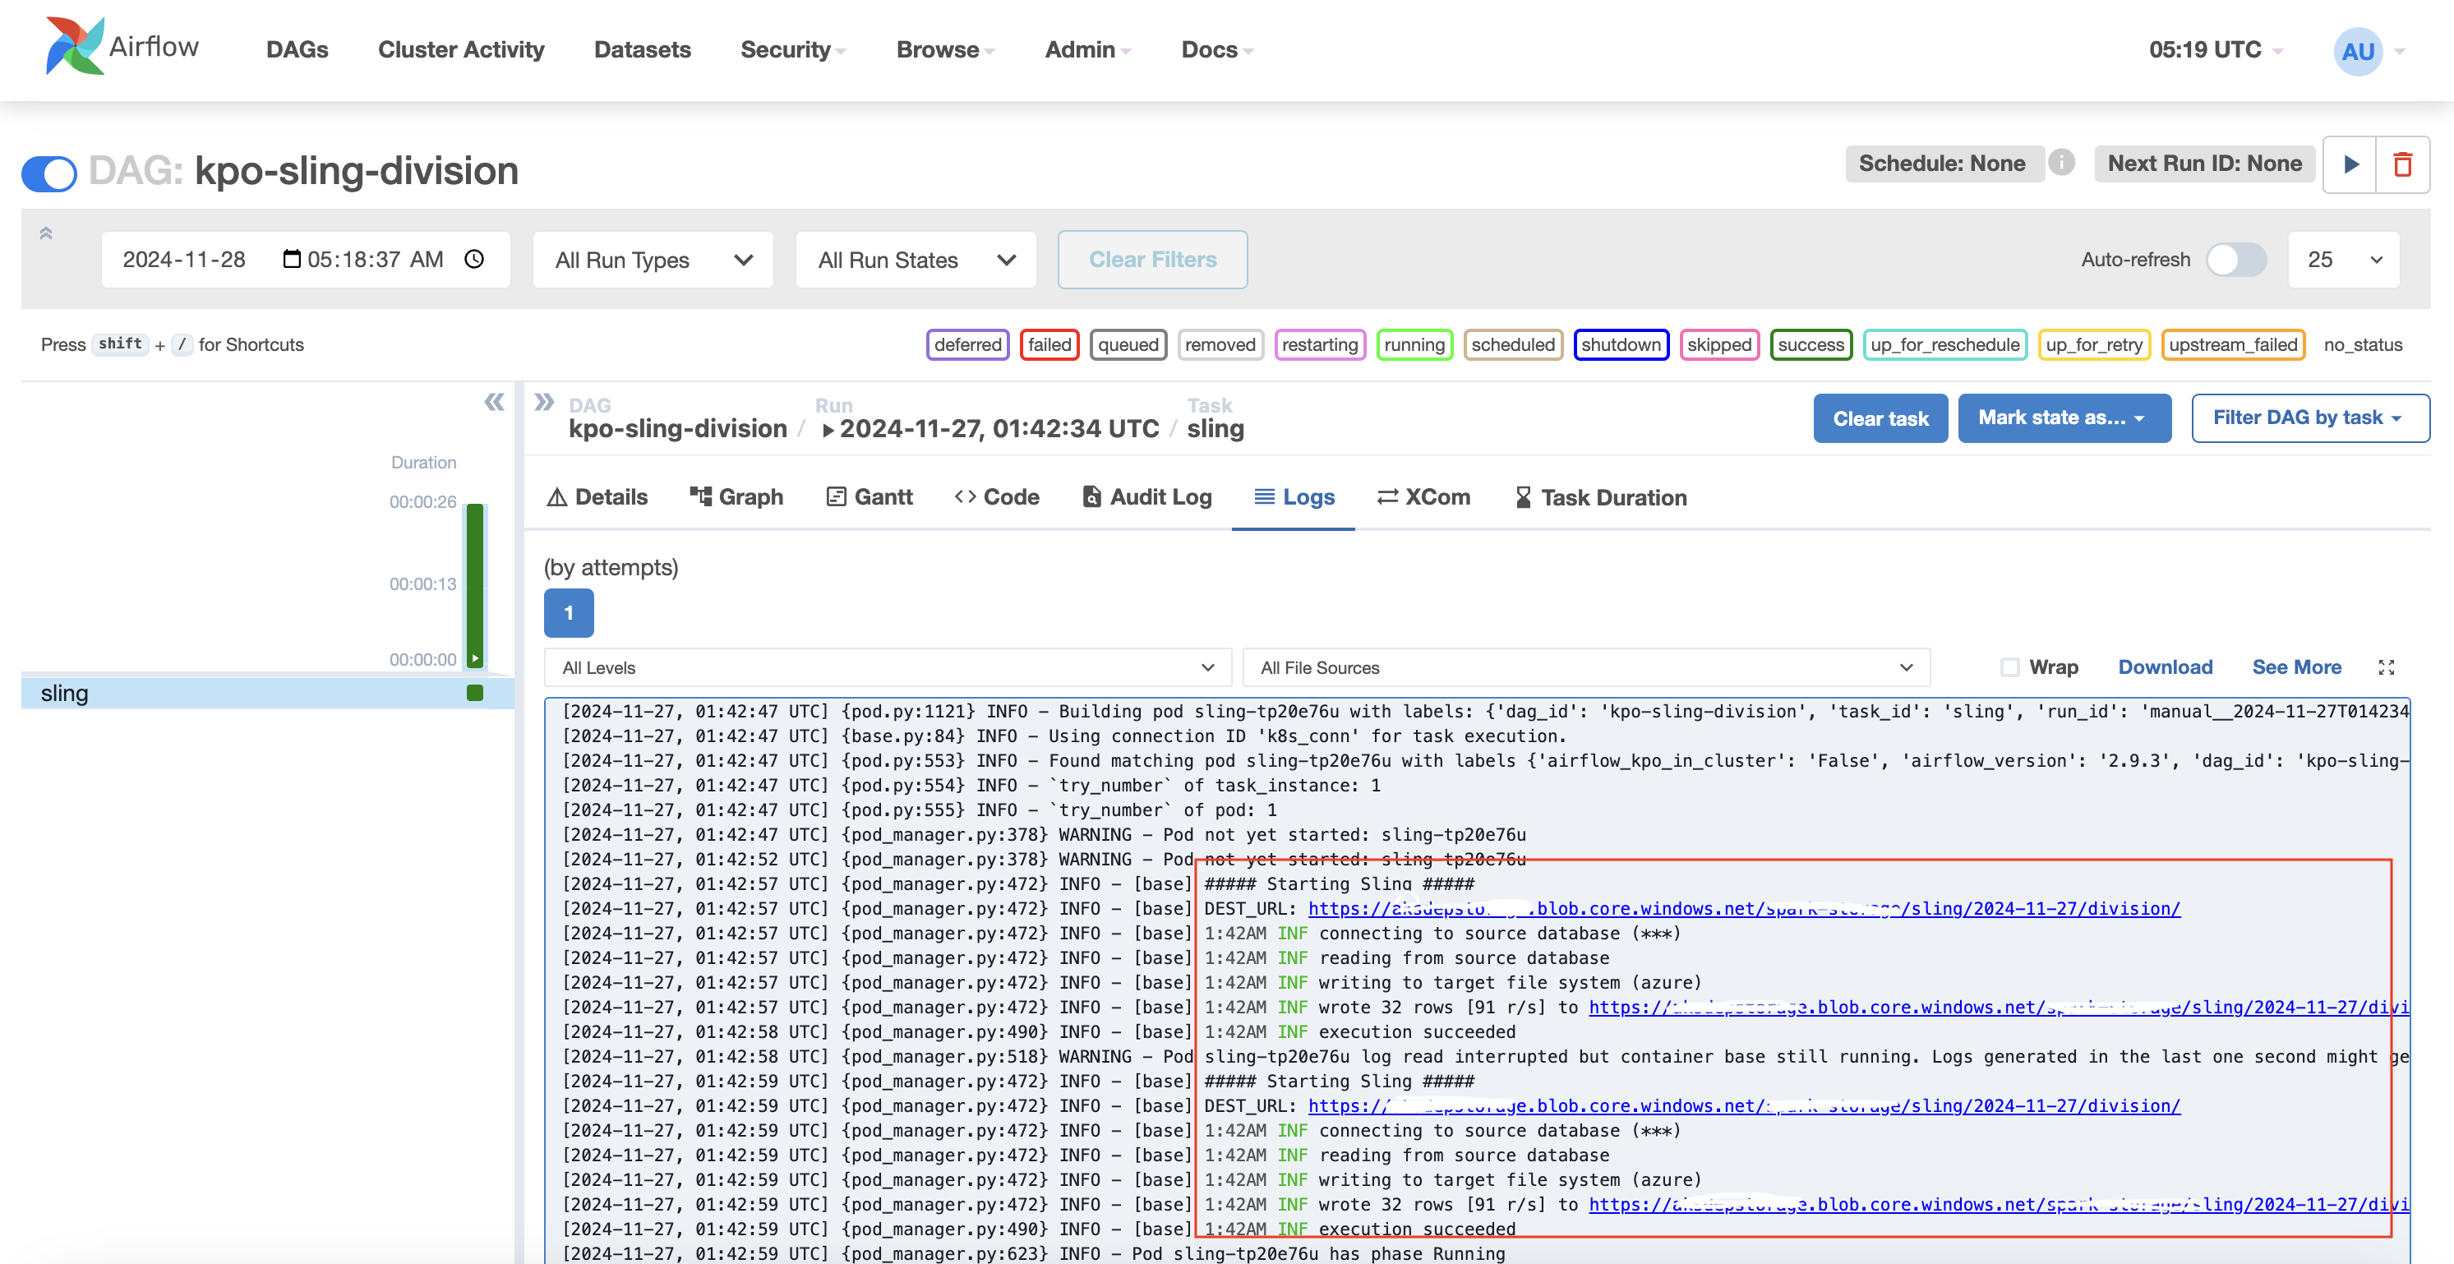Open Cluster Activity in the navbar
The width and height of the screenshot is (2454, 1264).
[461, 49]
